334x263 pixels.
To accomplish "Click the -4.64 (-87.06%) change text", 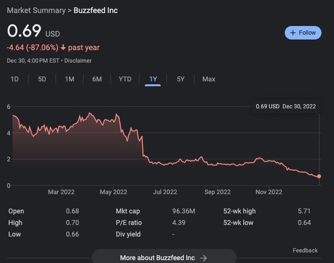I will [33, 48].
